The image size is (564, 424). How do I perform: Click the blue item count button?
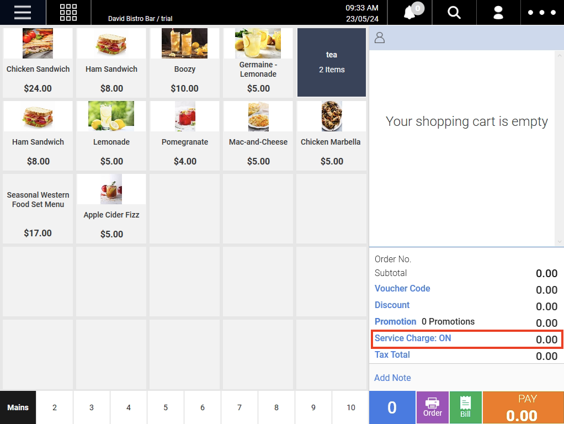392,407
